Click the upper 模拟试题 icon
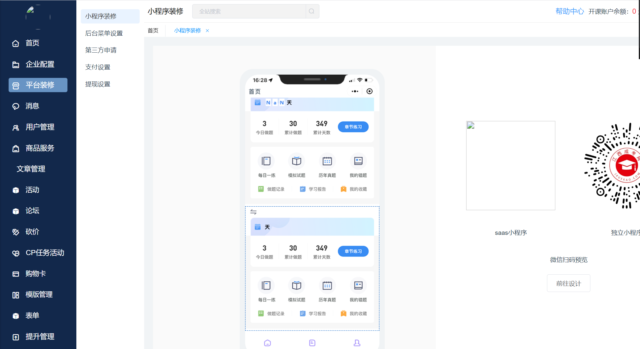Image resolution: width=640 pixels, height=349 pixels. click(297, 161)
